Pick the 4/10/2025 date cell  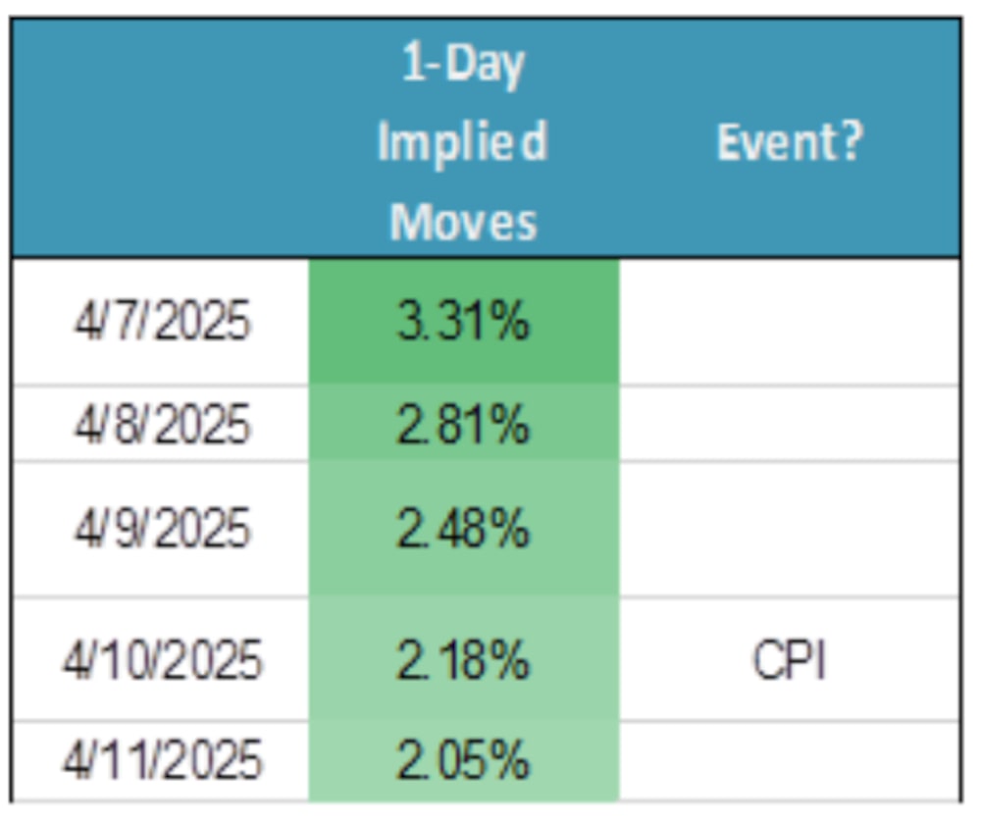tap(162, 660)
